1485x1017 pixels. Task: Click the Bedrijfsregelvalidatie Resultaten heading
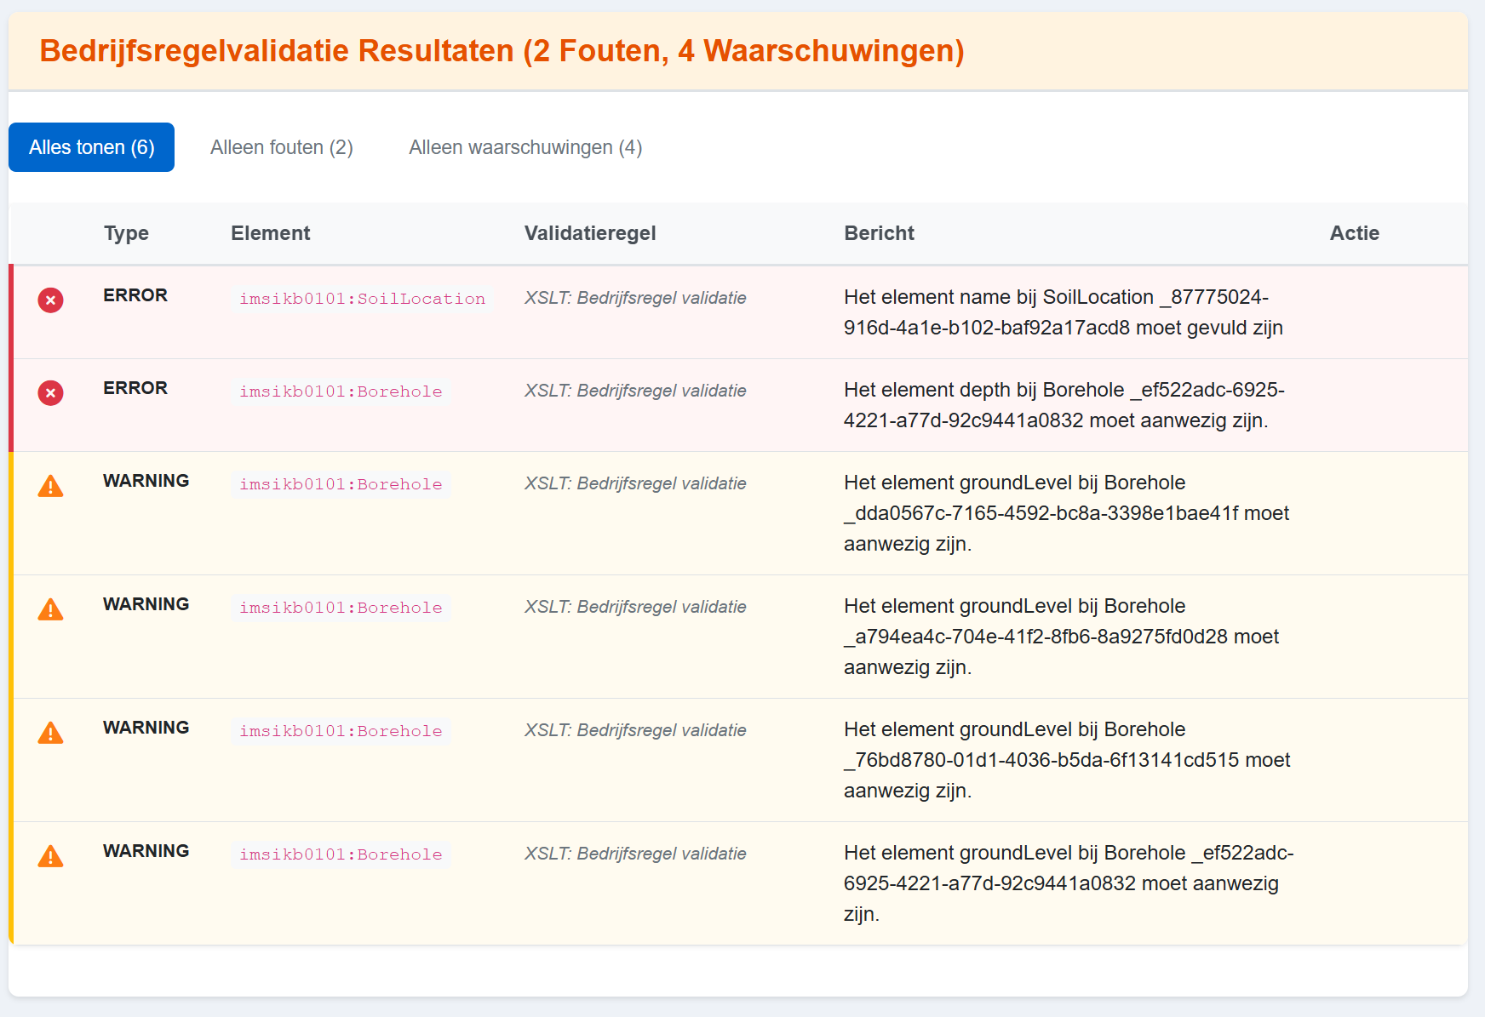click(x=502, y=51)
